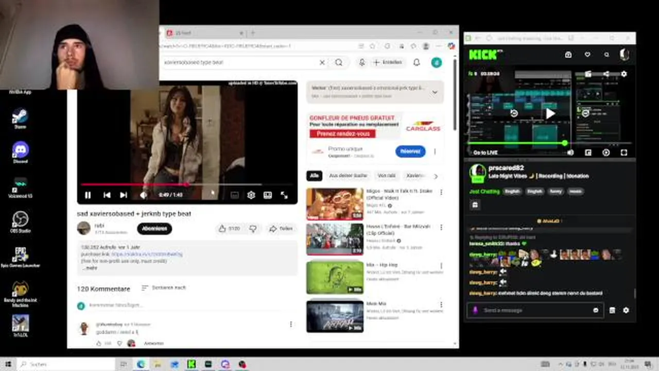Bookmark the page with star icon
Image resolution: width=659 pixels, height=371 pixels.
click(372, 46)
